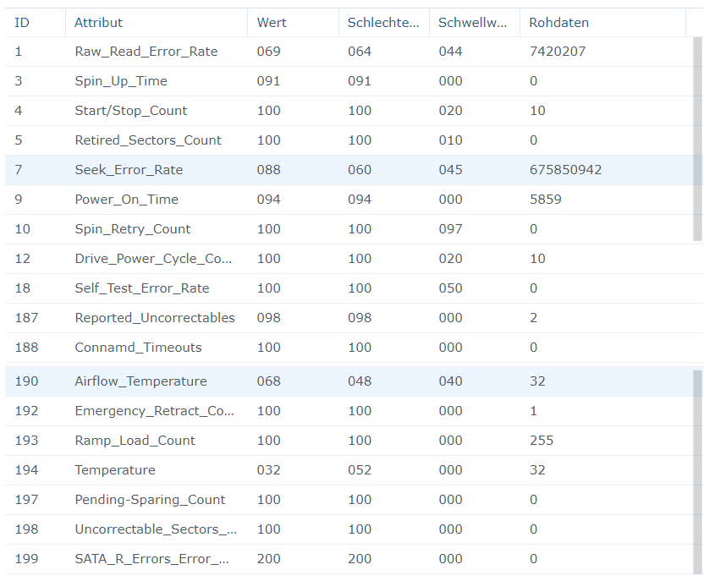Sort by the ID column header
Screen dimensions: 715x581
[x=35, y=22]
